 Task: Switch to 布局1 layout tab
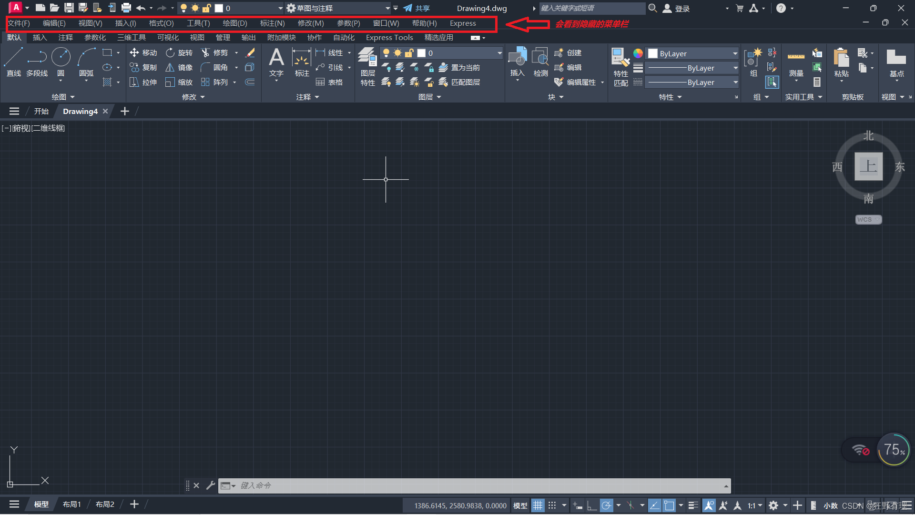(72, 504)
